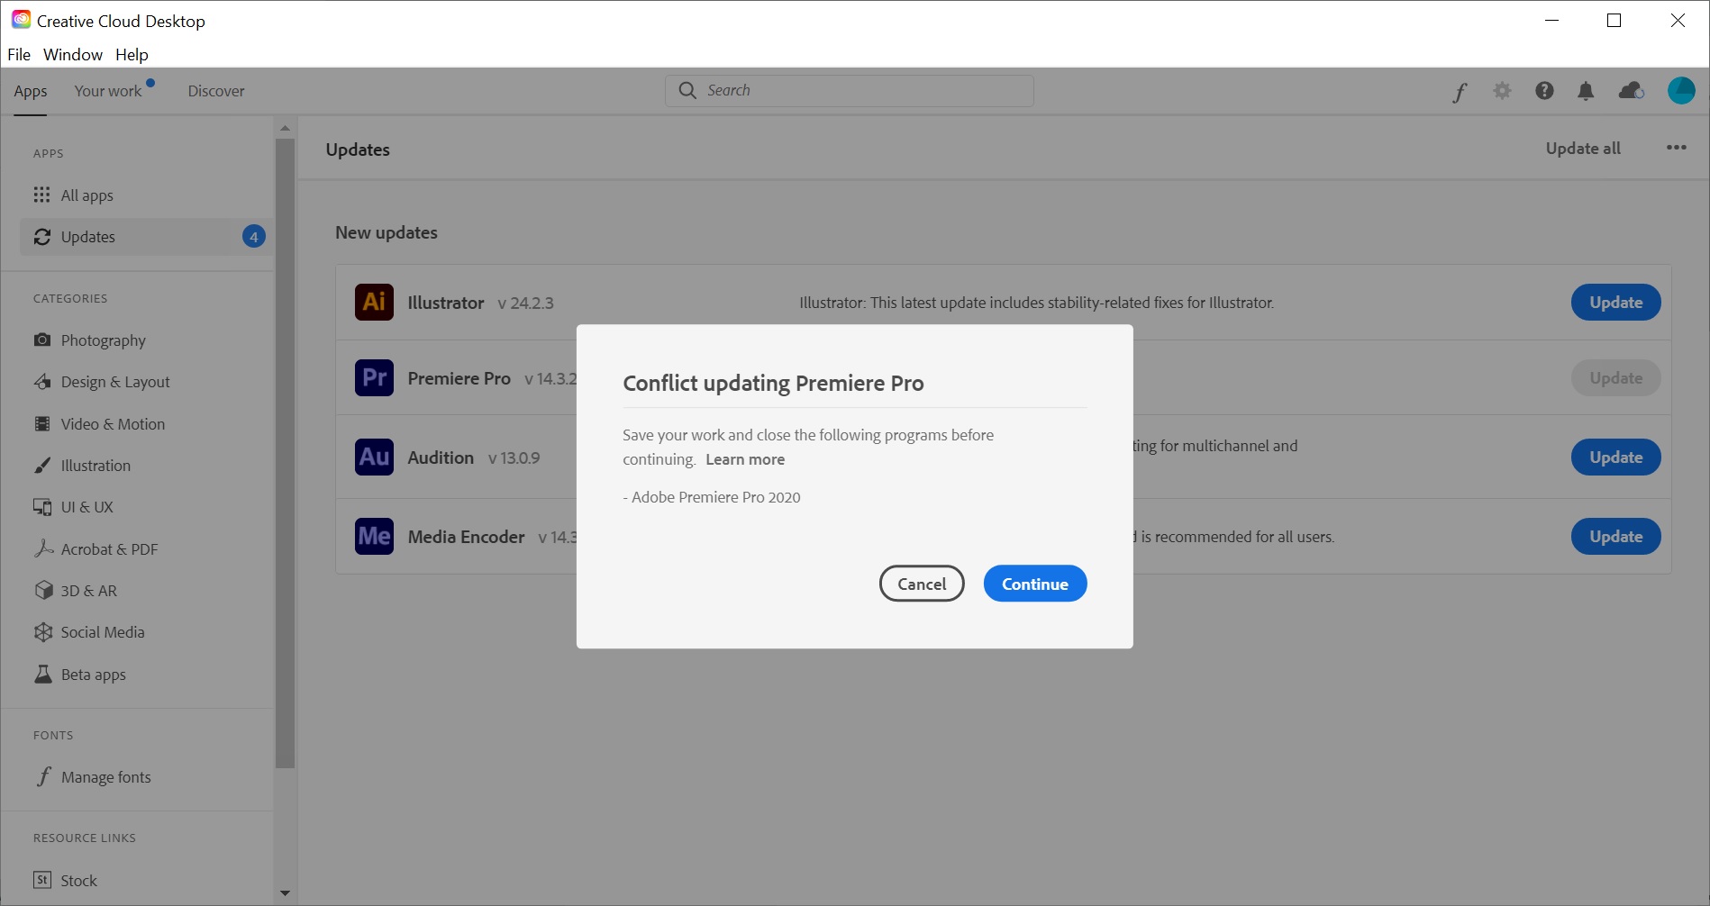
Task: Minimize the Creative Cloud Desktop window
Action: (x=1551, y=20)
